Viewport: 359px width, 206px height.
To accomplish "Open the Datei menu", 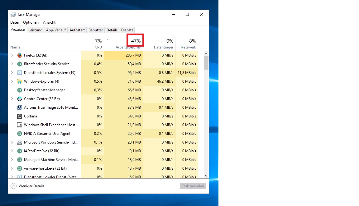I will [x=14, y=22].
